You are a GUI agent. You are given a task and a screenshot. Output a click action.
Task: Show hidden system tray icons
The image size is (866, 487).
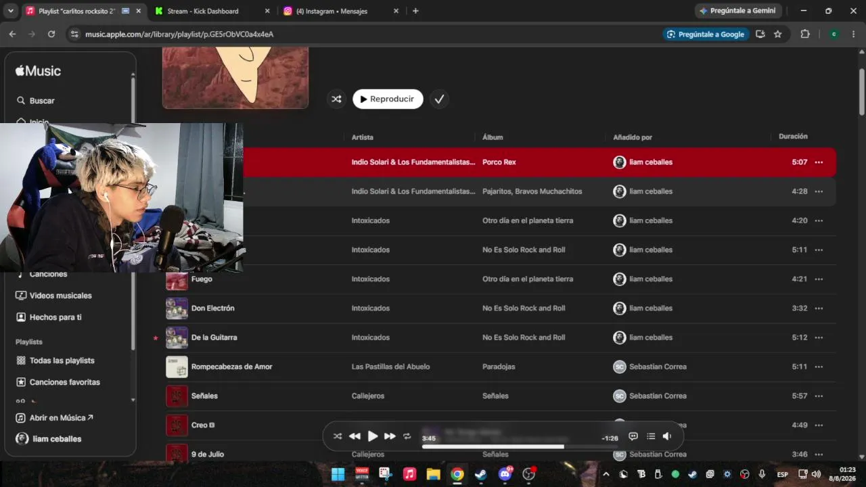click(x=606, y=474)
